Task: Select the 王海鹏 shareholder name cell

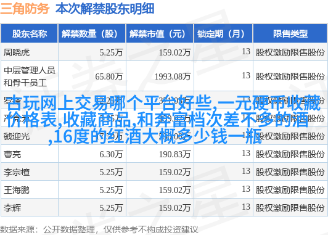Action: (30, 190)
